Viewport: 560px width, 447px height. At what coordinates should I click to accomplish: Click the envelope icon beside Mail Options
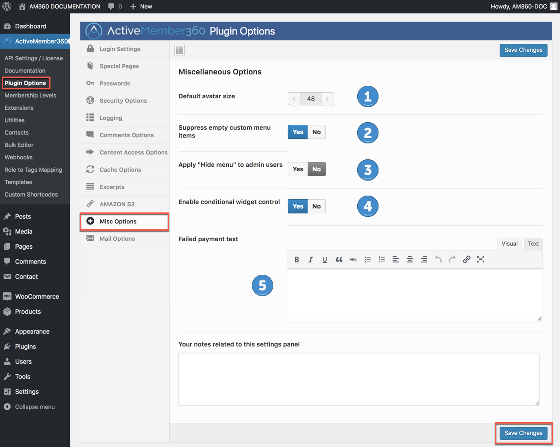pyautogui.click(x=90, y=239)
